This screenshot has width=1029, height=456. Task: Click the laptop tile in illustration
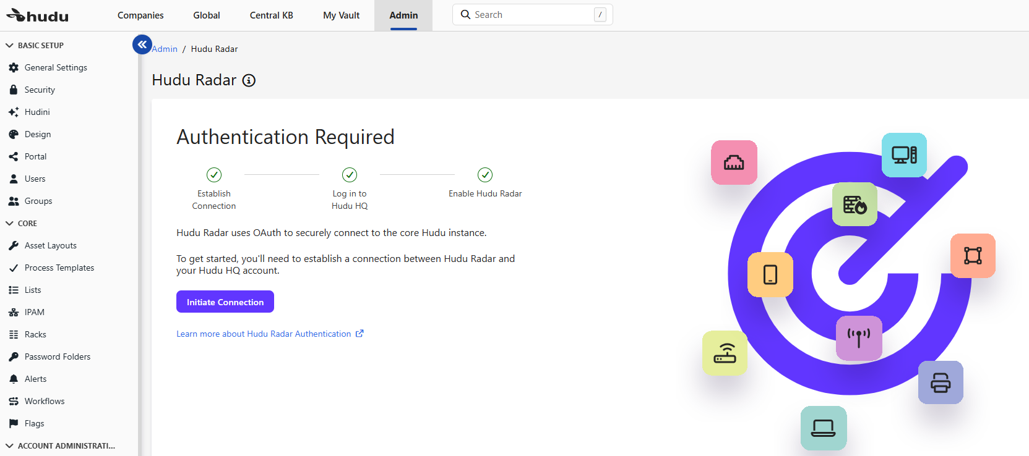pyautogui.click(x=824, y=428)
